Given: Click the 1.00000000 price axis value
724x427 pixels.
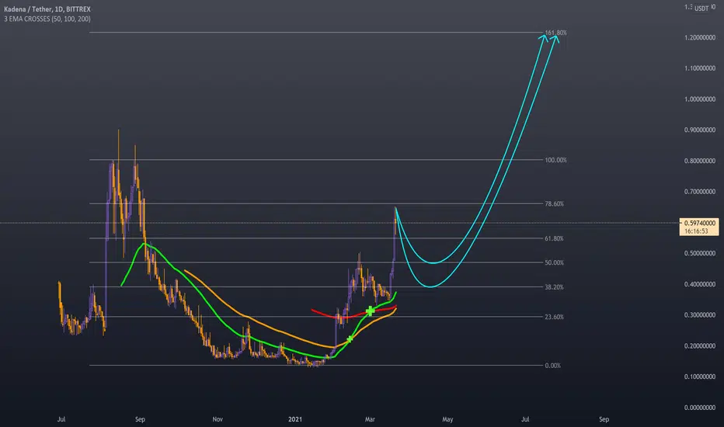Looking at the screenshot, I should pyautogui.click(x=700, y=99).
